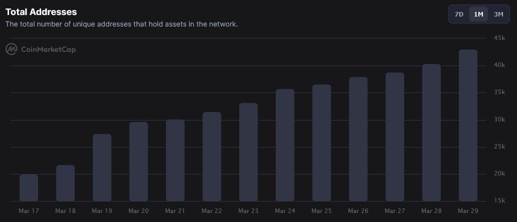Click the CoinMarketCap logo icon

tap(11, 49)
